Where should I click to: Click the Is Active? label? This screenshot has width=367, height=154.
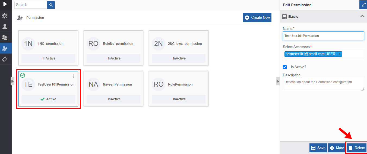(299, 67)
